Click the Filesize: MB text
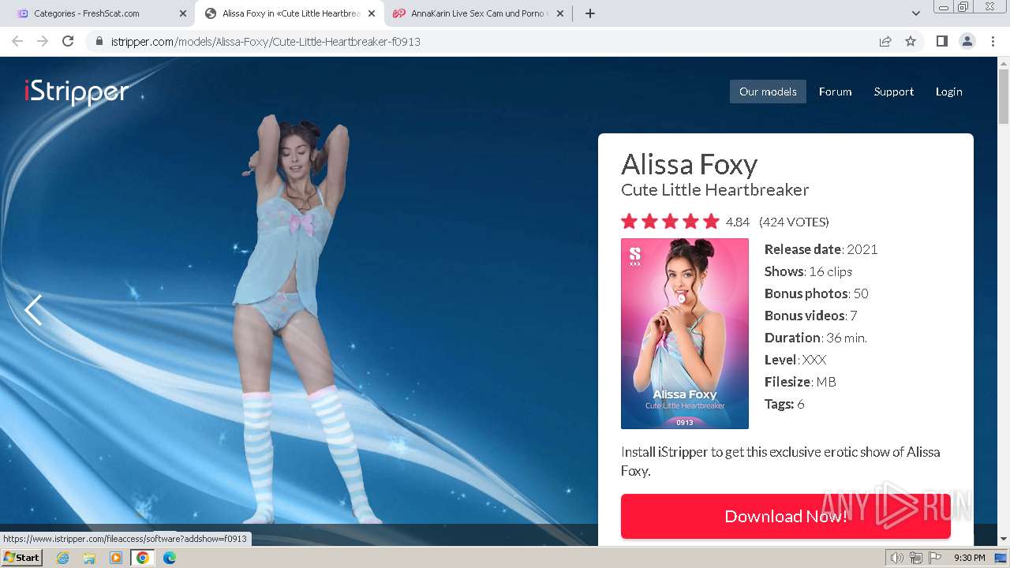Screen dimensions: 1010x568 pos(800,382)
